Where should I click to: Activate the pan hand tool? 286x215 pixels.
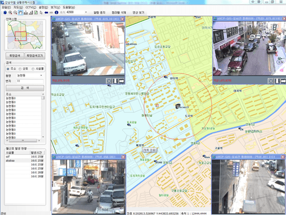(x=21, y=13)
